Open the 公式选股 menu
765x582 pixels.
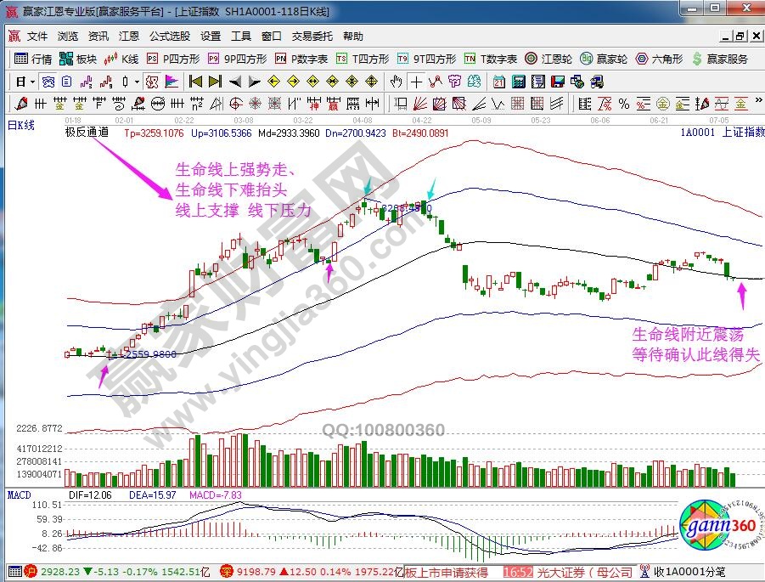tap(170, 37)
